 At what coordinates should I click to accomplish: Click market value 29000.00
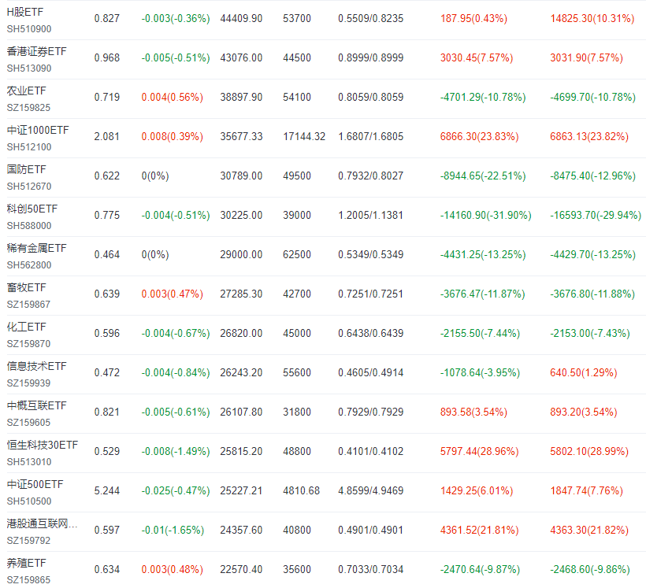(241, 254)
